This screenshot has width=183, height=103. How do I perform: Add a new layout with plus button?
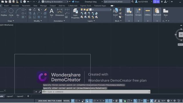point(28,96)
